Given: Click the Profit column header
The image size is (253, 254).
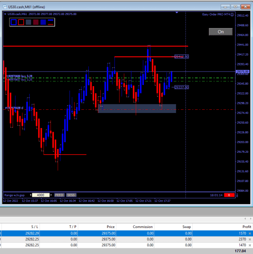Looking at the screenshot, I should pyautogui.click(x=247, y=227).
